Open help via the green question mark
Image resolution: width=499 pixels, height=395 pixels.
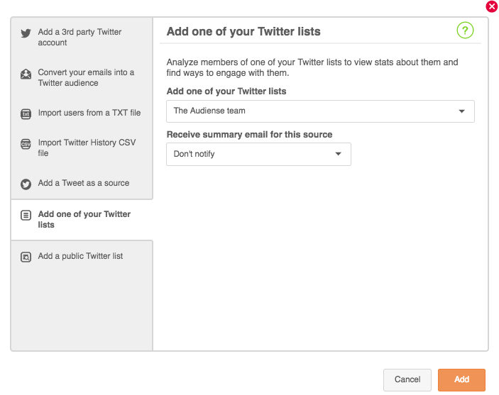click(465, 30)
